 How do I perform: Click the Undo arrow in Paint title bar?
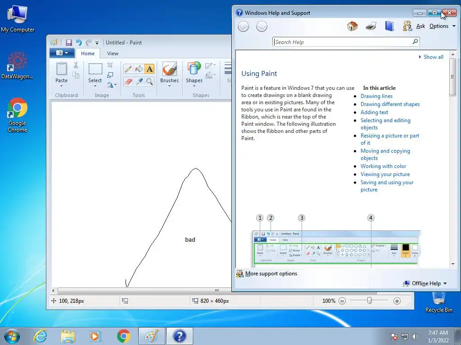[79, 43]
